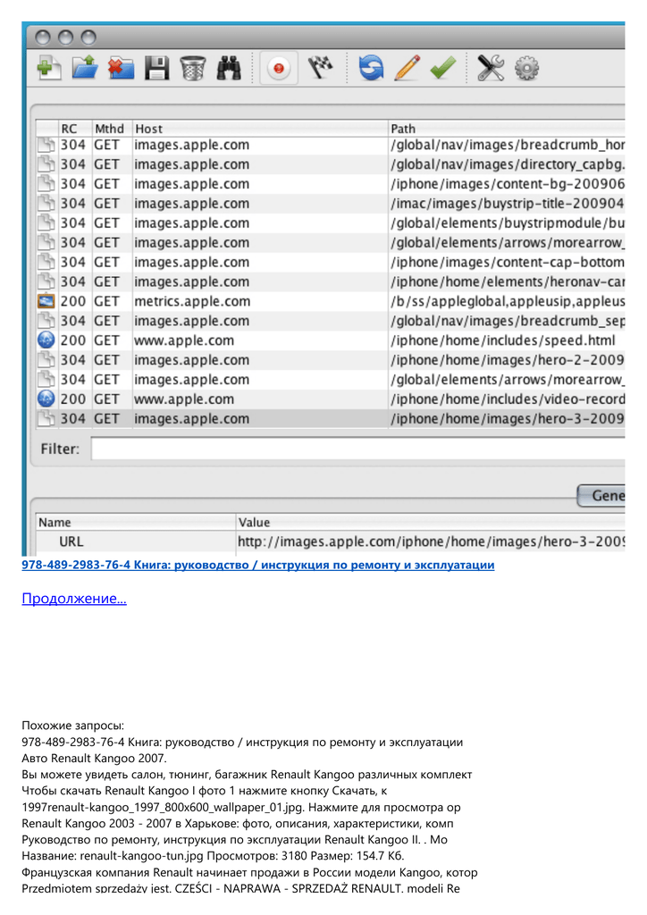Open the Продолжение... link

74,599
